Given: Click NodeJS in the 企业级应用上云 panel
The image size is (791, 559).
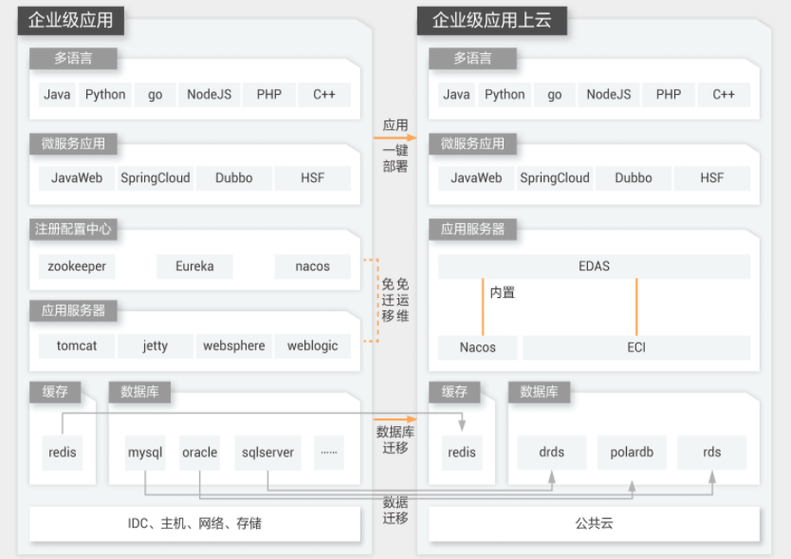Looking at the screenshot, I should pos(608,94).
